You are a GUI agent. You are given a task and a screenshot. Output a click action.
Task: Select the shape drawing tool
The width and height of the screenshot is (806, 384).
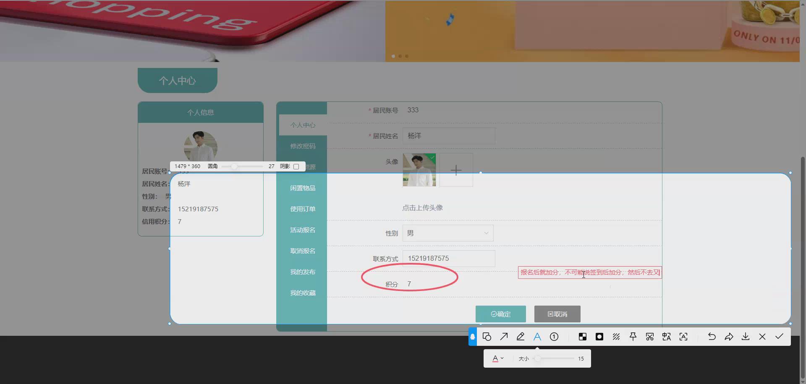point(487,337)
